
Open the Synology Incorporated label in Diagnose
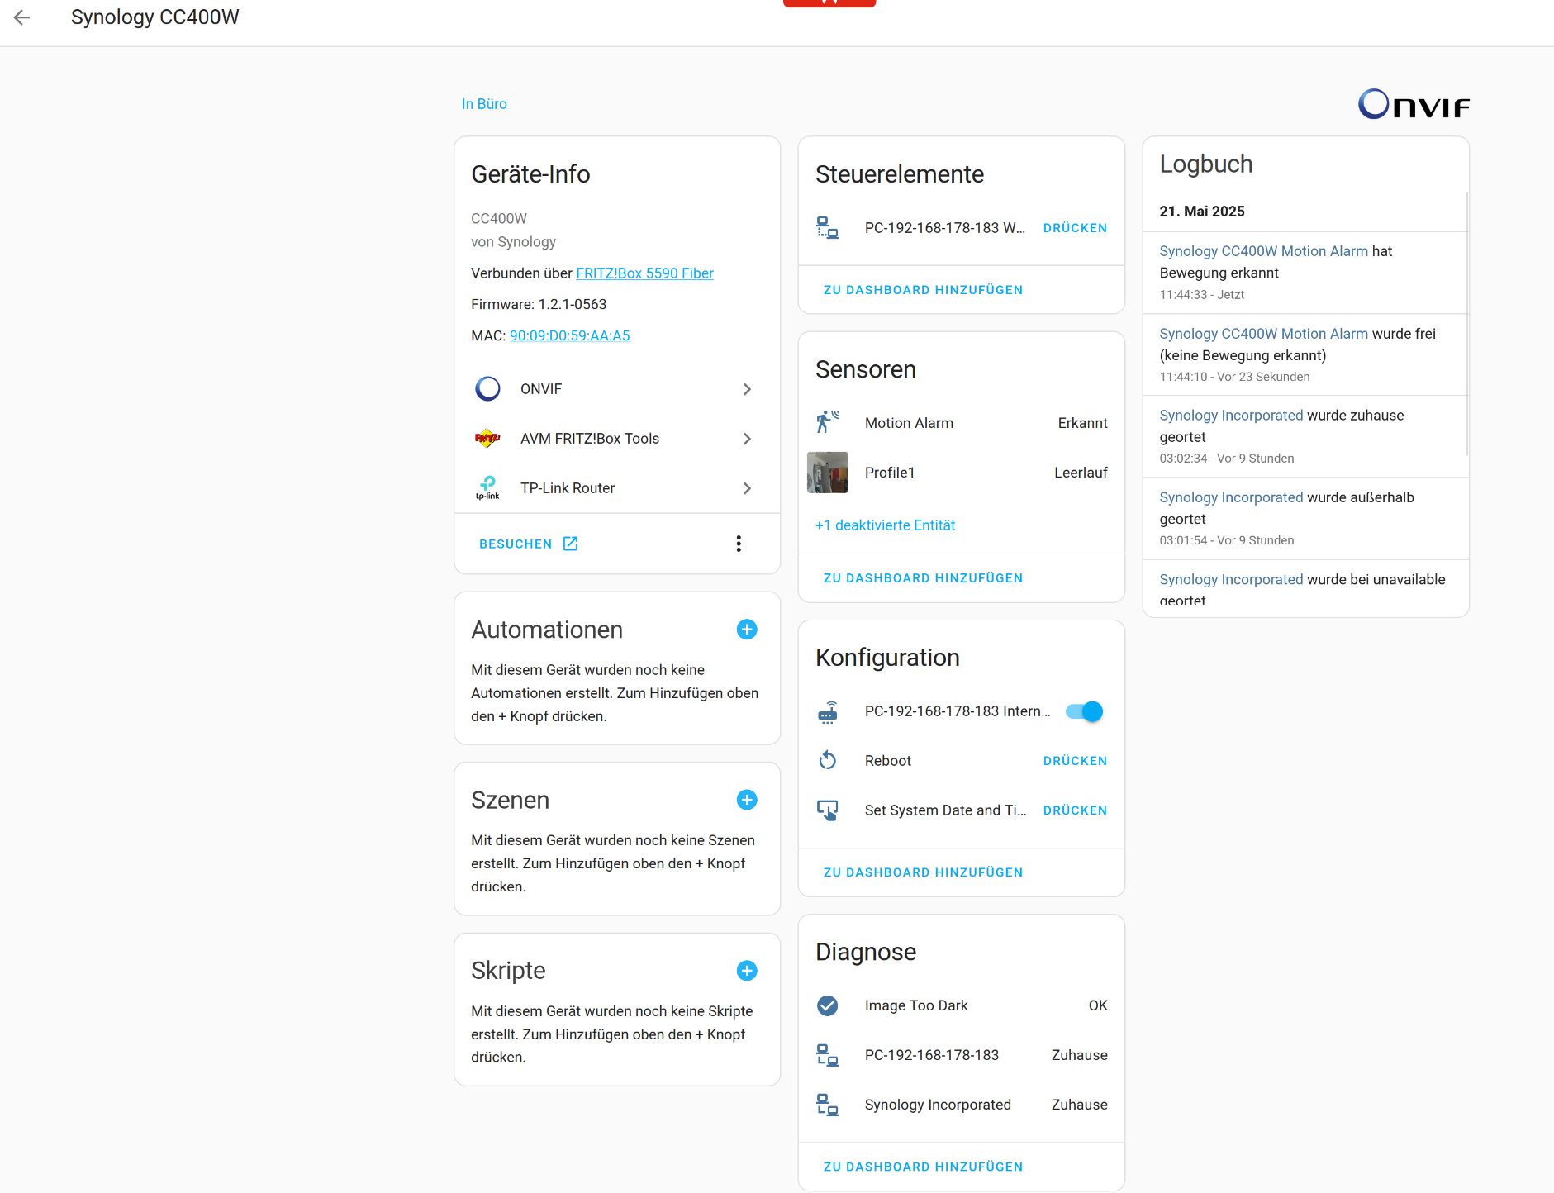coord(938,1105)
